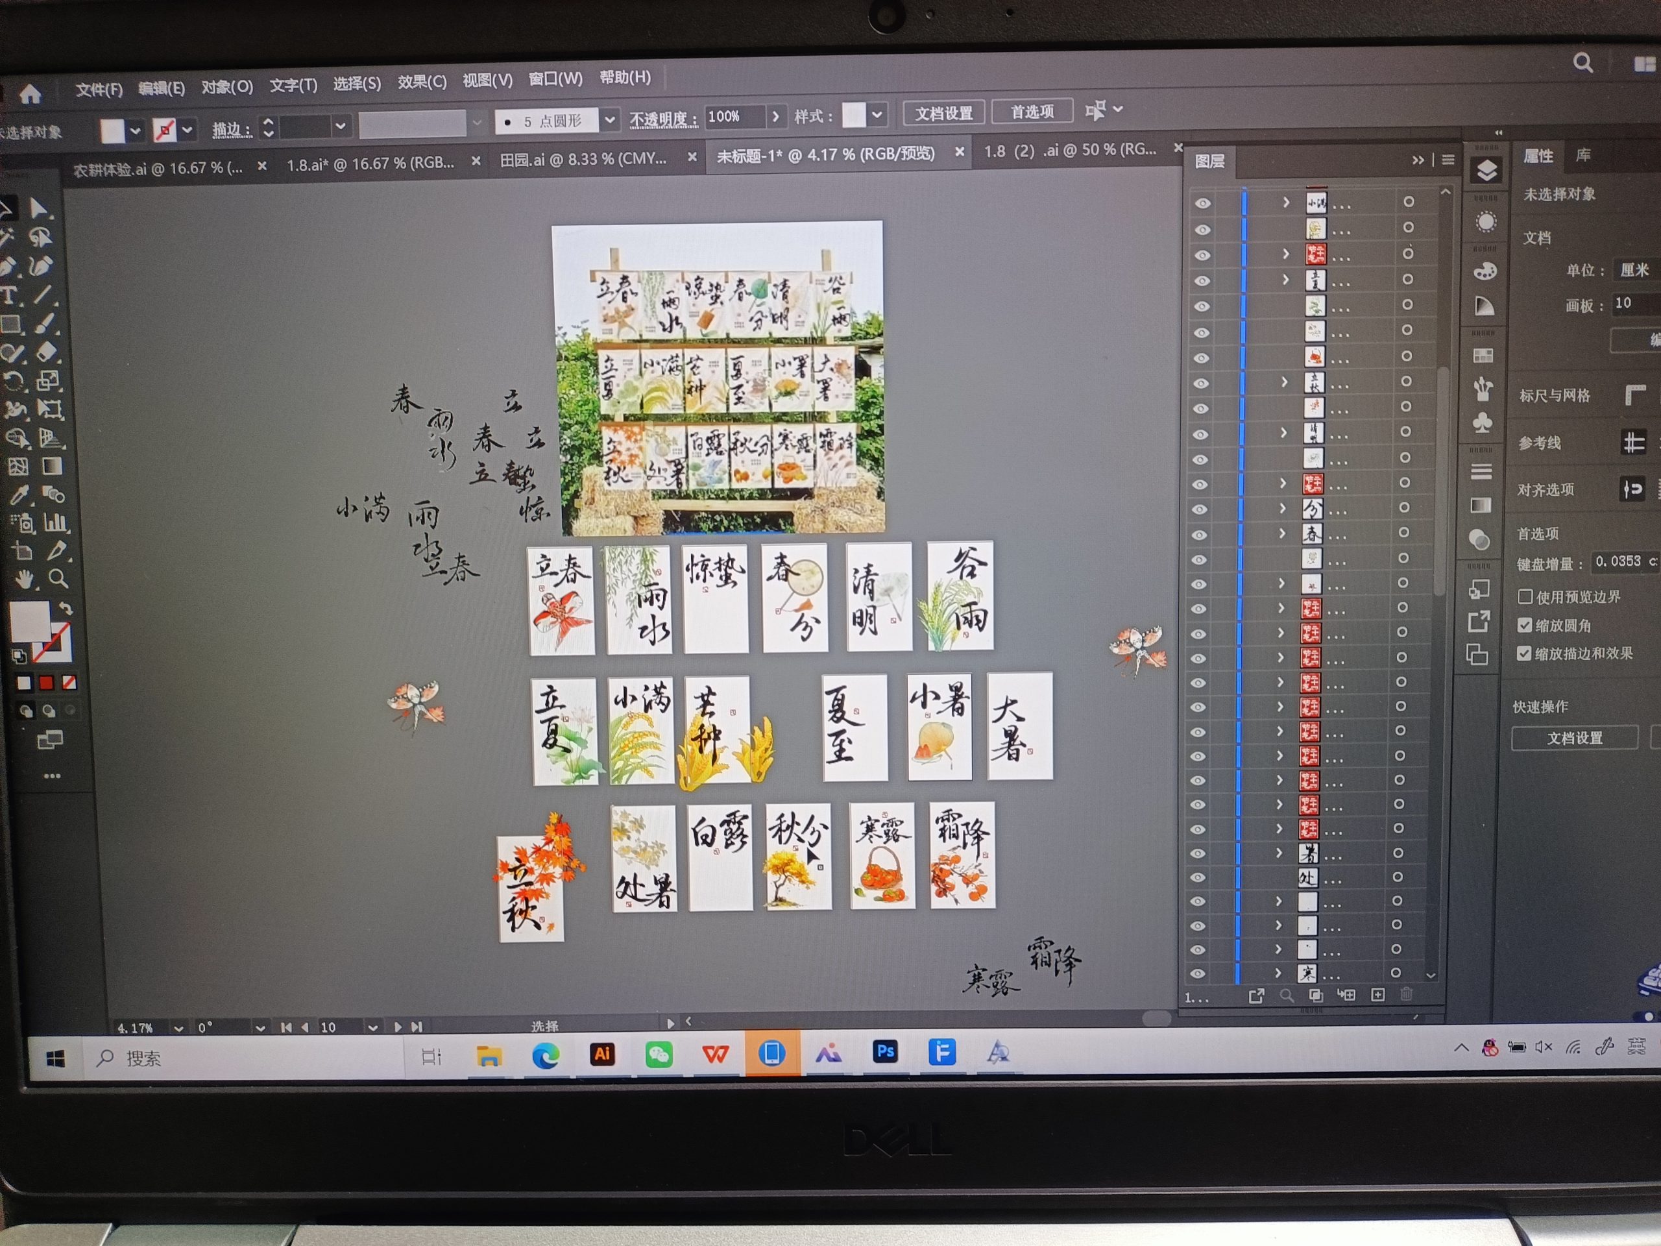Open the 单位 厘米 units dropdown
This screenshot has width=1661, height=1246.
pyautogui.click(x=1636, y=271)
